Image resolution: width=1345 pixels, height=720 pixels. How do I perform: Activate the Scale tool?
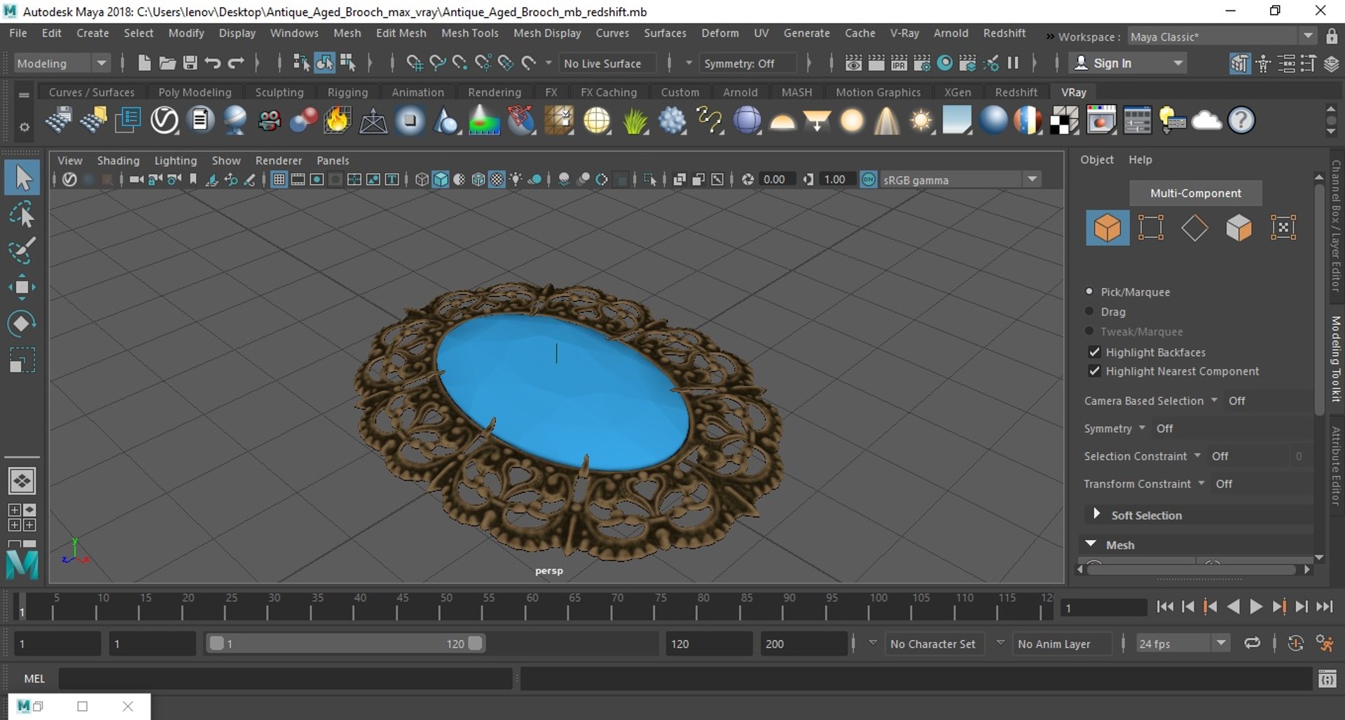click(x=22, y=360)
